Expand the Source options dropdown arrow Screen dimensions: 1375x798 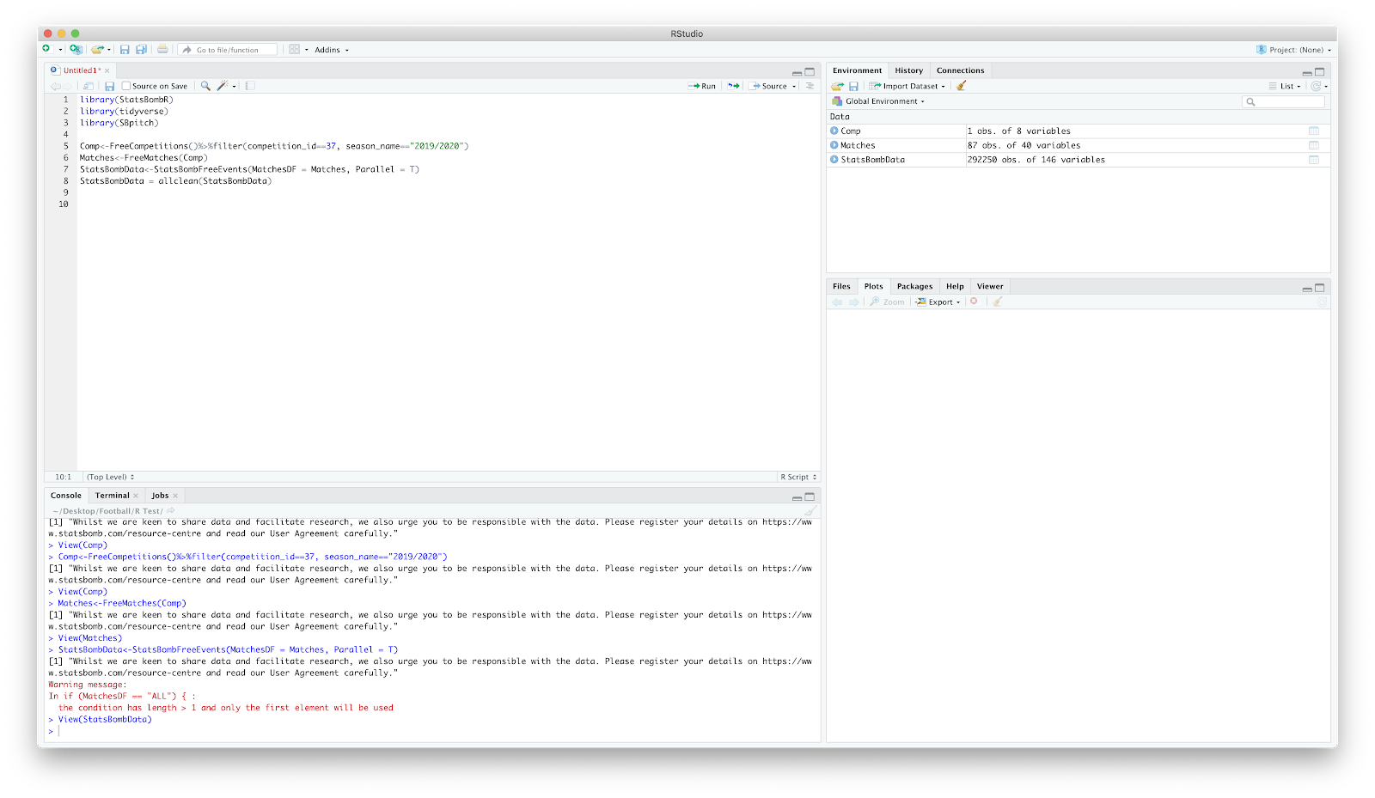tap(794, 86)
